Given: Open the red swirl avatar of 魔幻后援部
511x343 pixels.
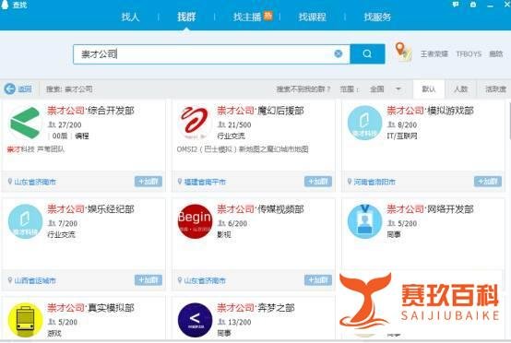Looking at the screenshot, I should click(195, 124).
